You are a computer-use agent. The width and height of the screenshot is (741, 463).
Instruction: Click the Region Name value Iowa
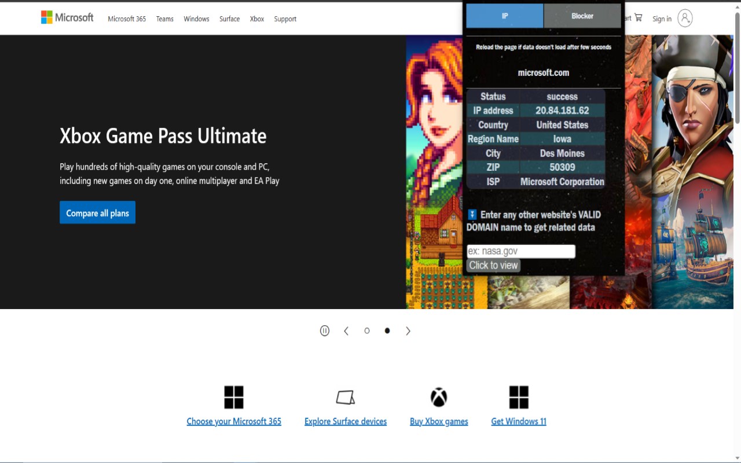562,139
